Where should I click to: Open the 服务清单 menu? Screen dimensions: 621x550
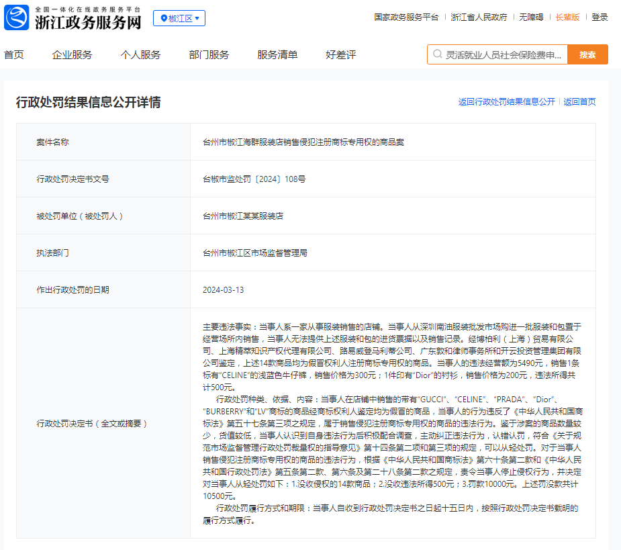(x=277, y=54)
